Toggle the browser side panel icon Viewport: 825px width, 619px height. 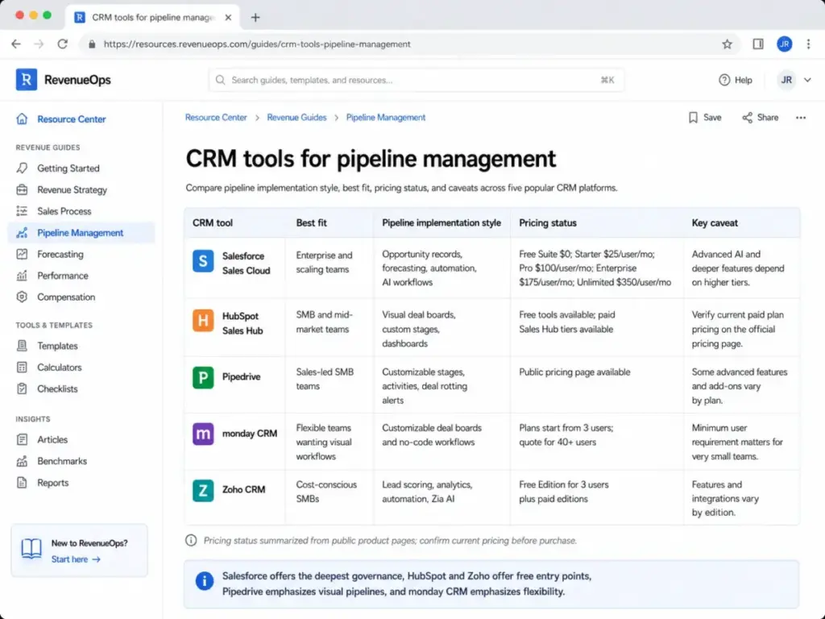pyautogui.click(x=757, y=44)
